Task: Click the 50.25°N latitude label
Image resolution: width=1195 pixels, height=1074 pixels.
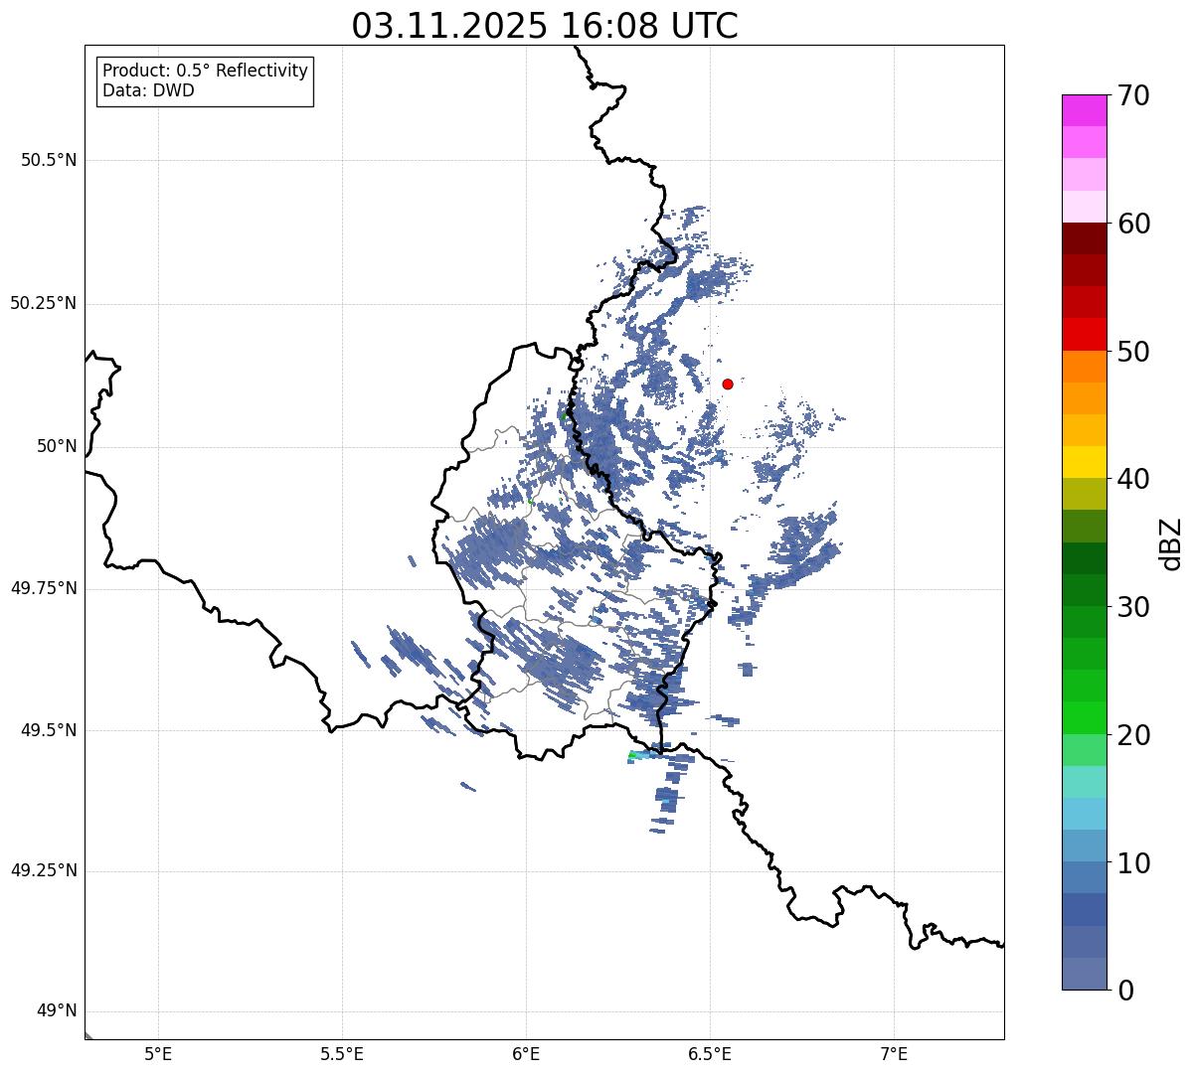Action: pyautogui.click(x=44, y=303)
